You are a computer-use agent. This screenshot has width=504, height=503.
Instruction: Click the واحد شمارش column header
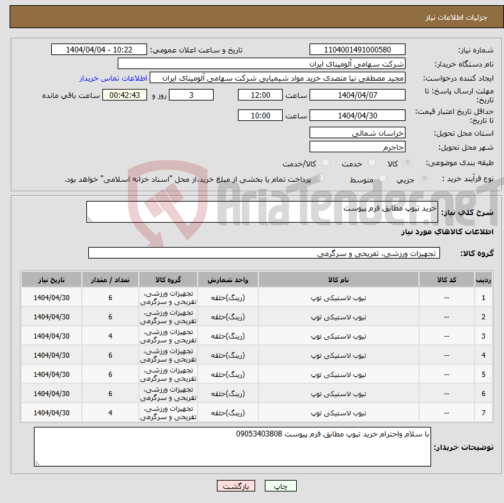click(228, 280)
